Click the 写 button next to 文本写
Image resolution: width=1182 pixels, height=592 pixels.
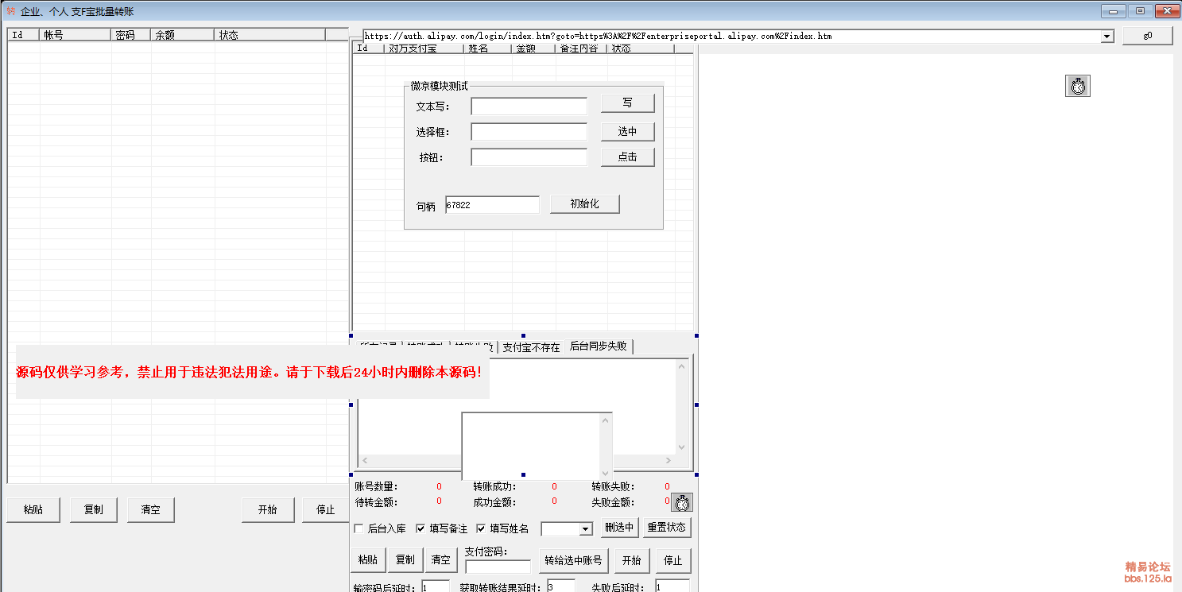pyautogui.click(x=627, y=103)
